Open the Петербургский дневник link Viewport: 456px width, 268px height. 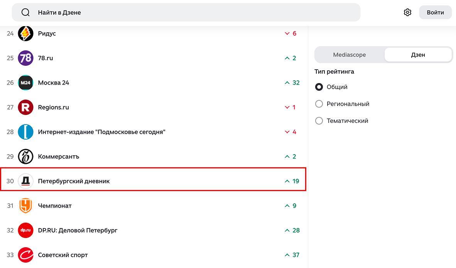tap(74, 181)
